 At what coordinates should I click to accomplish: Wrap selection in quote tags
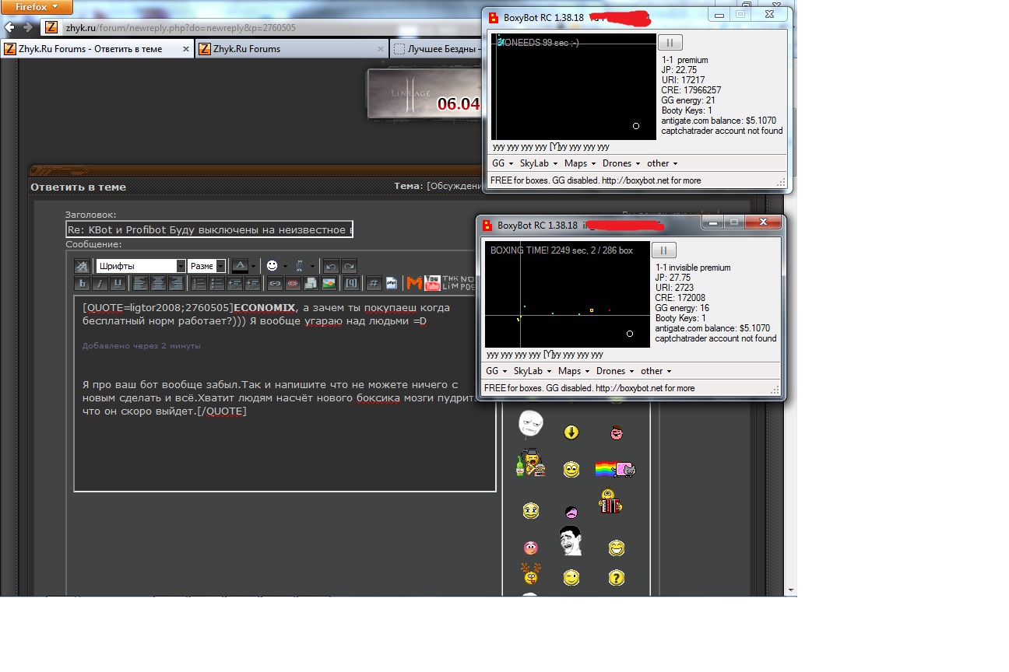[352, 284]
